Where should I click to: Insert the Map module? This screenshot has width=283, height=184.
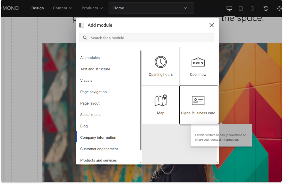tap(160, 104)
